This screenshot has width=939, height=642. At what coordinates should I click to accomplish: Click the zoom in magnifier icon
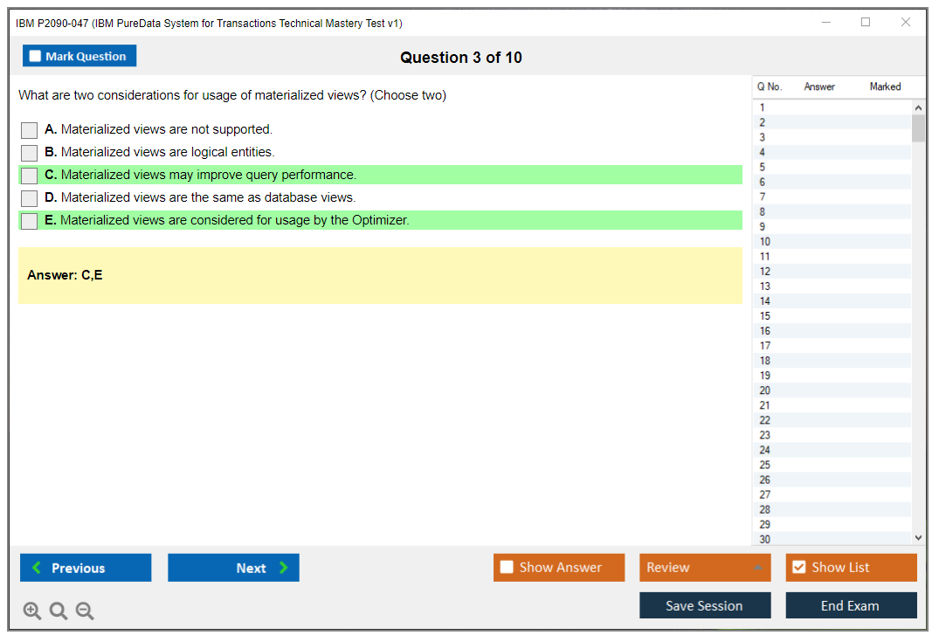coord(32,611)
